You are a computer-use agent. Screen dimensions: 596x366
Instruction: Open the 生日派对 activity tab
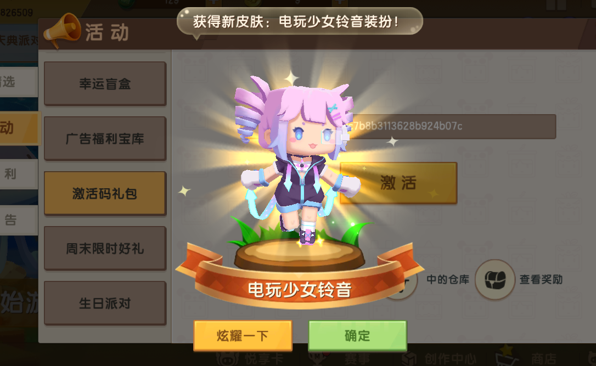pyautogui.click(x=105, y=303)
